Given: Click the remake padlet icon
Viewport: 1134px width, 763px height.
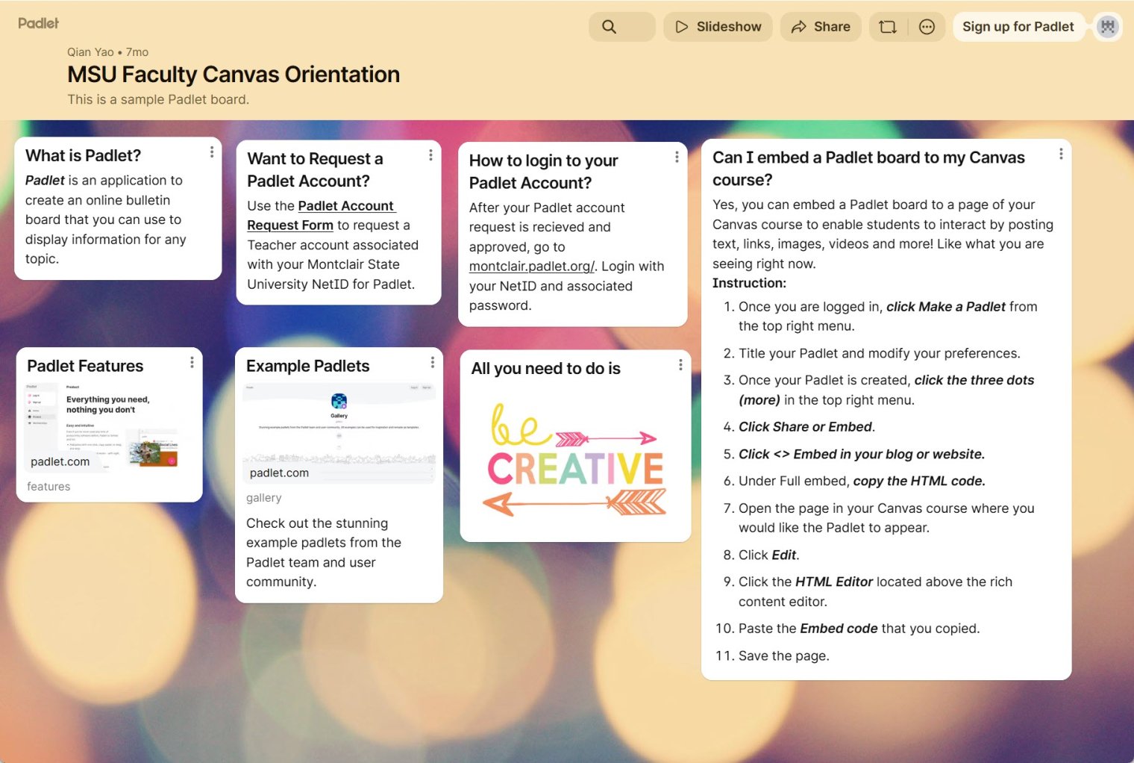Looking at the screenshot, I should [x=888, y=27].
